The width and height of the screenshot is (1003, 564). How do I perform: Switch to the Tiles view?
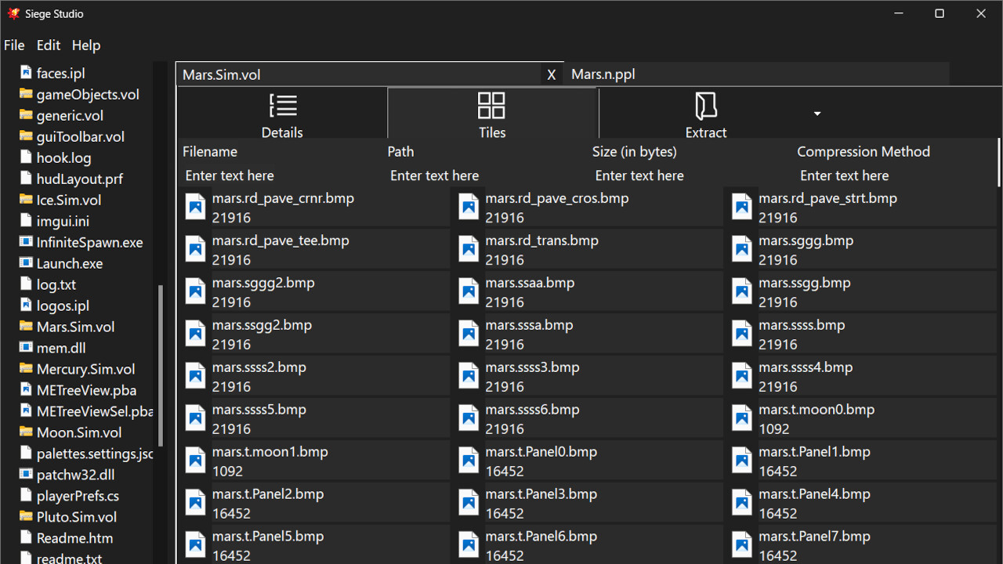click(x=491, y=113)
